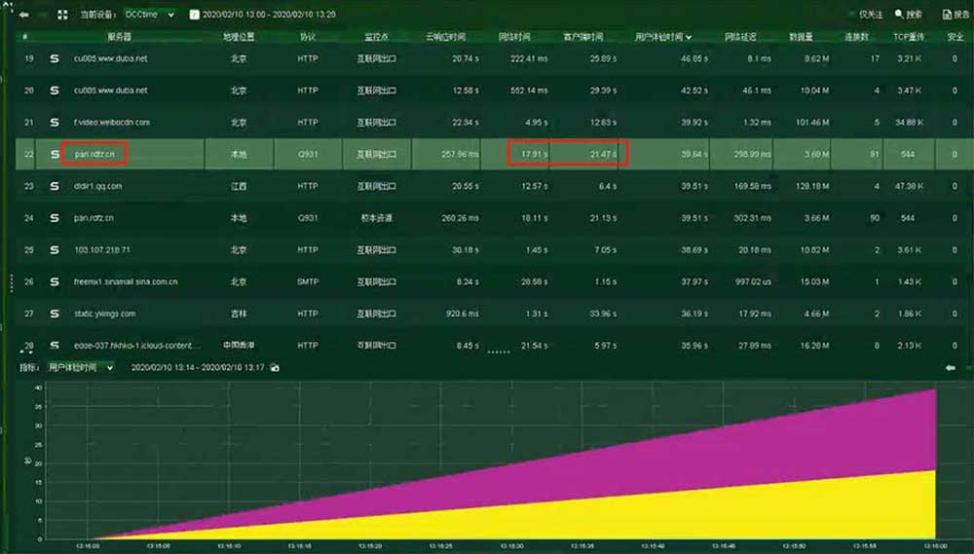Click the snapshot camera icon beside chart date range
This screenshot has width=974, height=554.
[x=275, y=368]
